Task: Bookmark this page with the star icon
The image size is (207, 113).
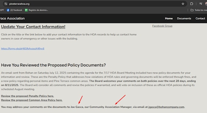Action: [x=183, y=4]
